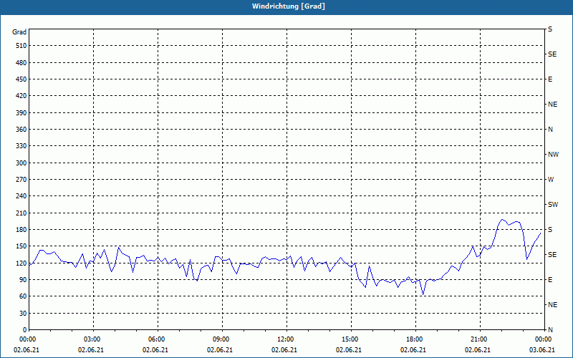573x358 pixels.
Task: Click the NW compass label on right axis
Action: coord(553,155)
